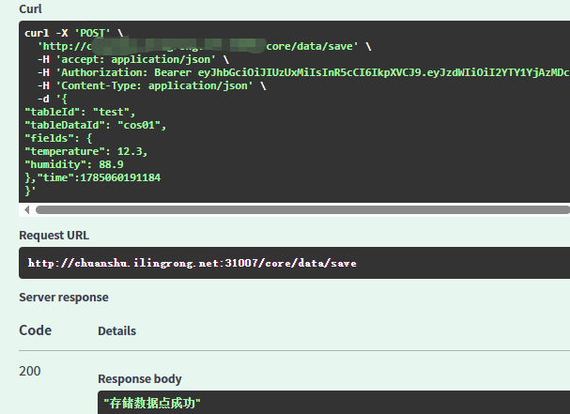Image resolution: width=570 pixels, height=414 pixels.
Task: Click the request URL ending in /core/data/save
Action: coord(192,263)
